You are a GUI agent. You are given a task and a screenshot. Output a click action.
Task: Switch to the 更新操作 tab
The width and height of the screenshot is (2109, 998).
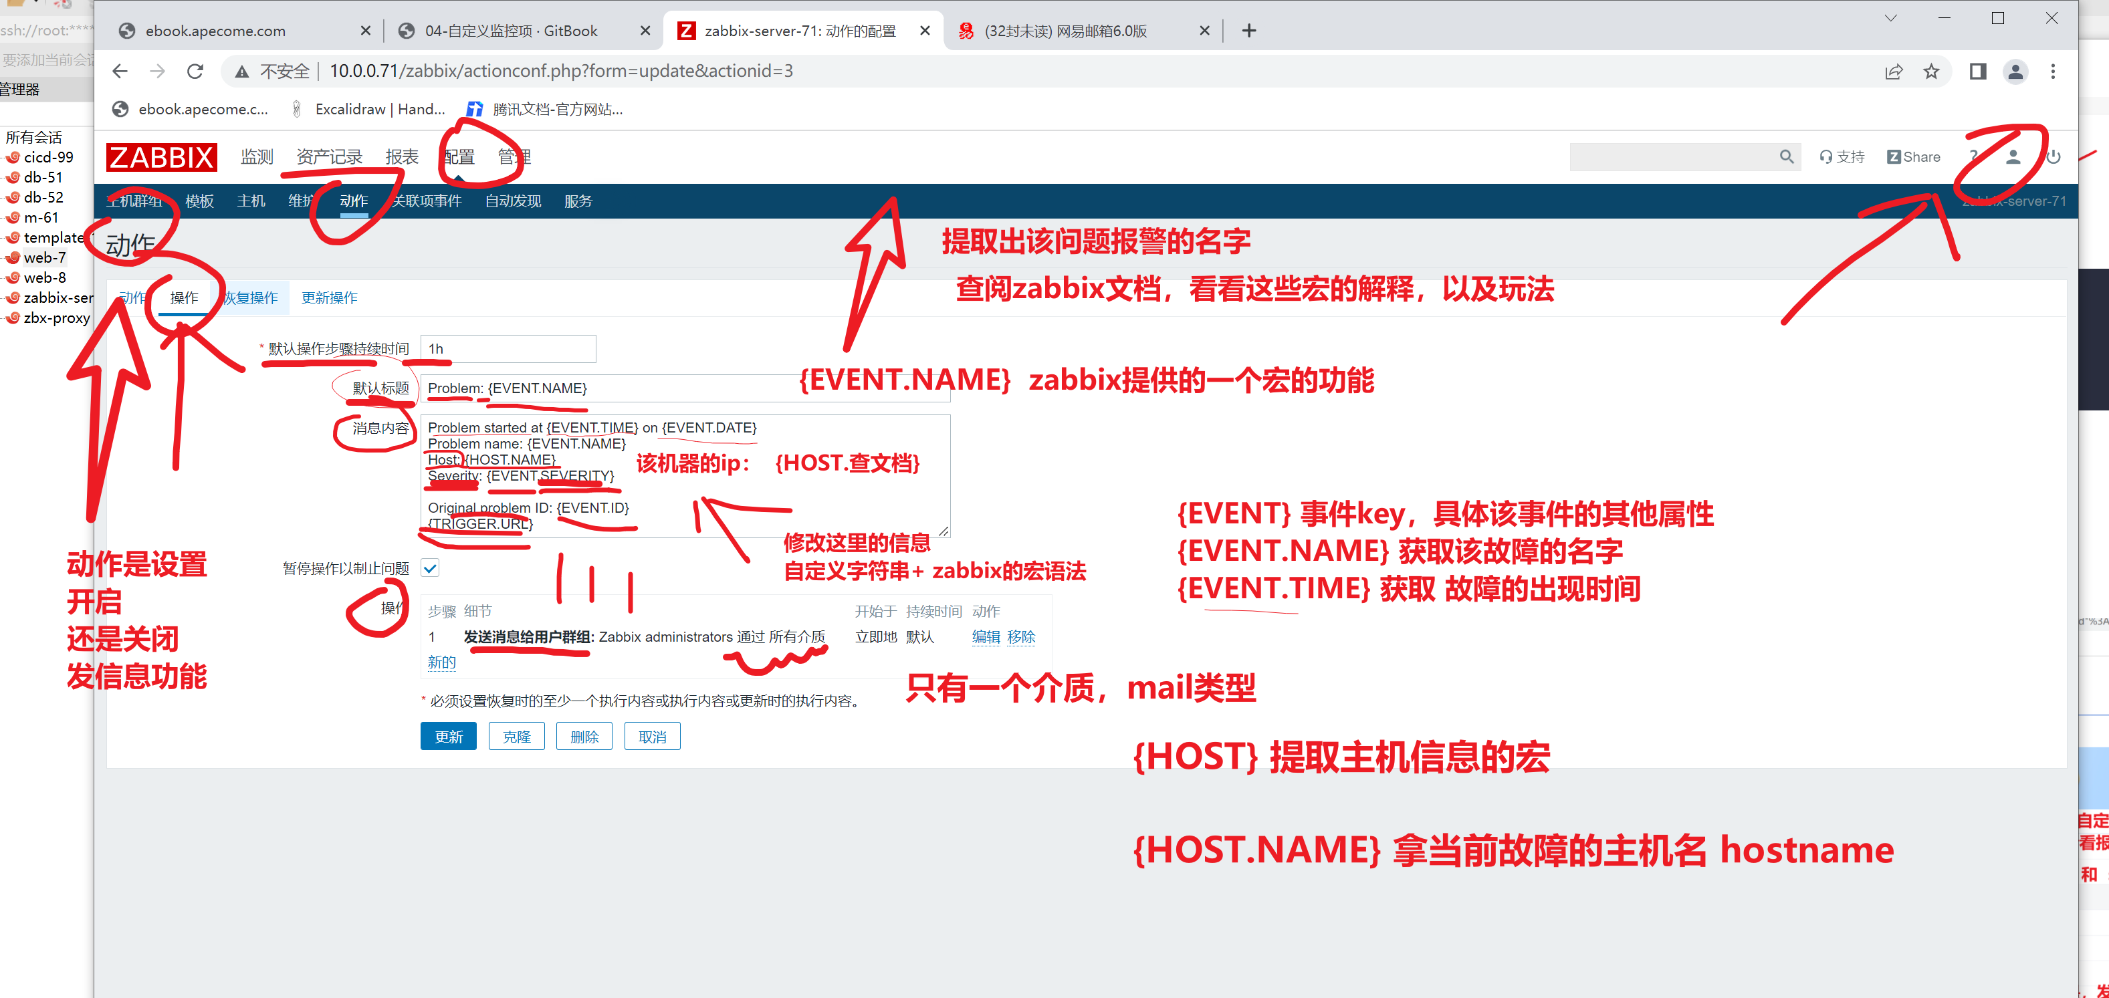329,298
